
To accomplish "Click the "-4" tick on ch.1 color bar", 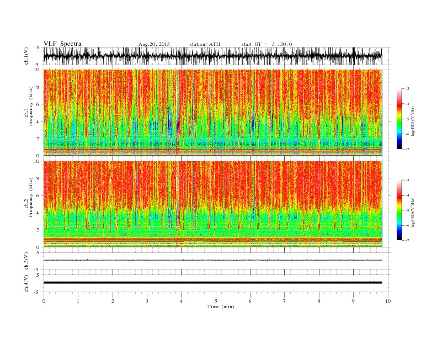I will tap(407, 104).
